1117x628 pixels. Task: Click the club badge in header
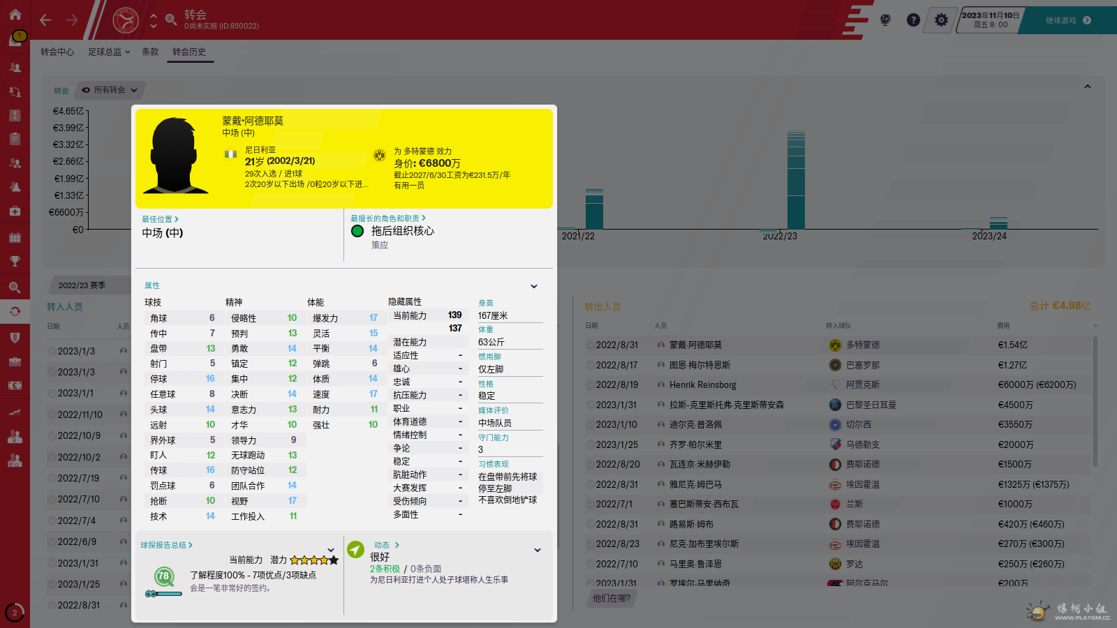click(126, 20)
